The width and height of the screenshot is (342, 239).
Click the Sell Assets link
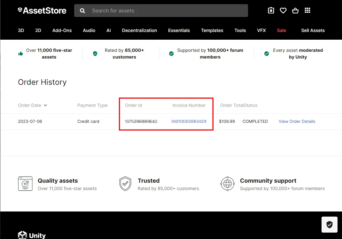[313, 30]
